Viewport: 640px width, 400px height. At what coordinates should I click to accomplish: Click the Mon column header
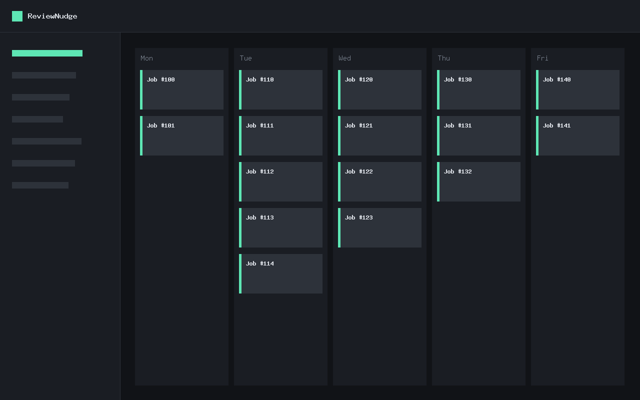(x=146, y=58)
